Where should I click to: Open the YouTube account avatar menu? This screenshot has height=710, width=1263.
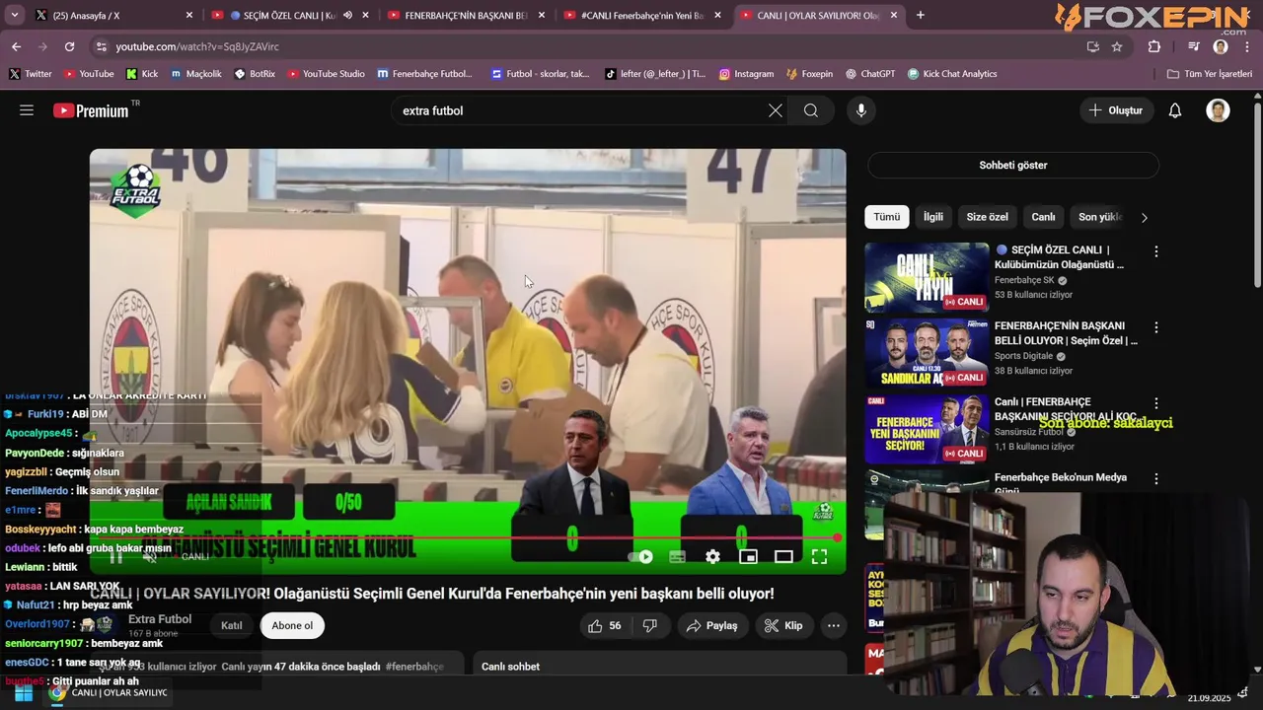(1218, 110)
